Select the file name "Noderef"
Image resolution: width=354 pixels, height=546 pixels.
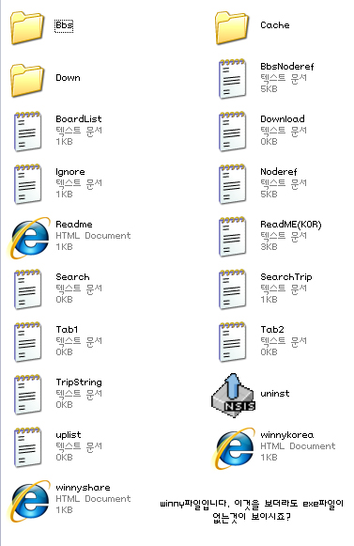pos(279,172)
